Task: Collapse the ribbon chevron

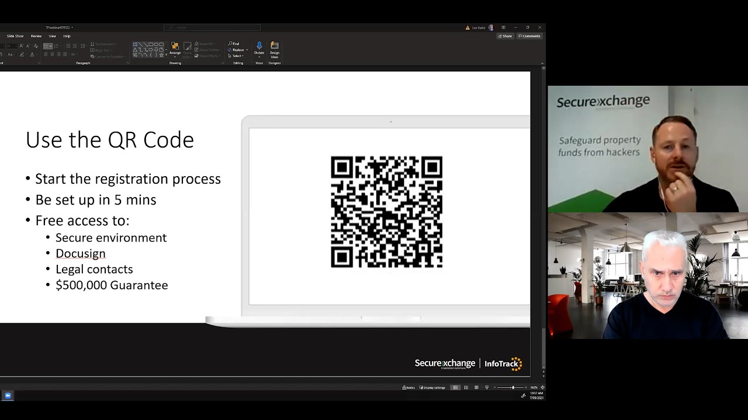Action: click(542, 63)
